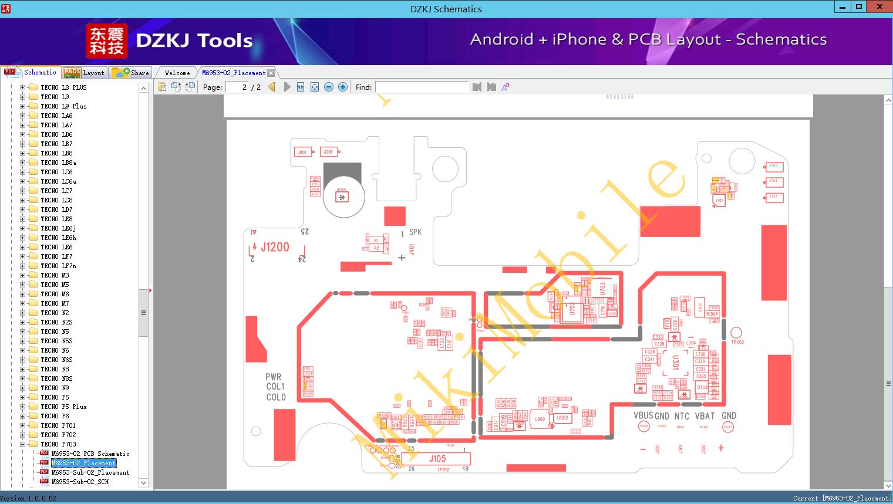Click the document viewer vertical scrollbar thumb
Screen dimensions: 893x504
click(888, 384)
